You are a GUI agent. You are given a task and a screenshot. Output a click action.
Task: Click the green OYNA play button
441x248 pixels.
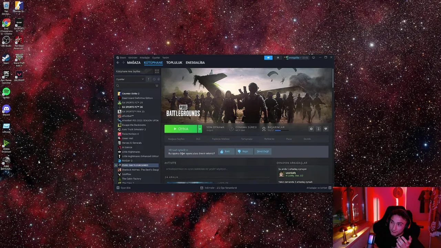(x=181, y=129)
